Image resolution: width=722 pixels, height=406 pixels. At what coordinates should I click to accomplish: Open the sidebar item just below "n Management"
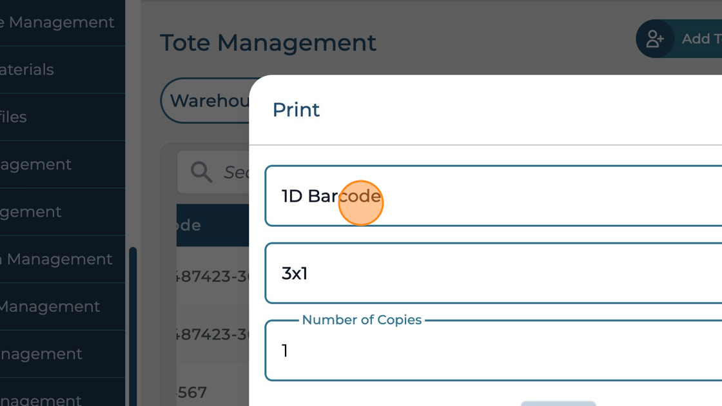(x=50, y=306)
